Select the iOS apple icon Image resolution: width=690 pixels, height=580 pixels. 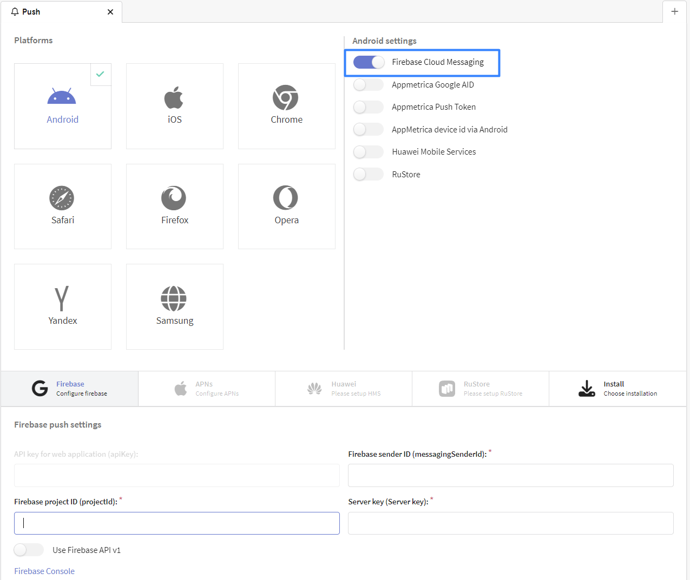point(174,97)
